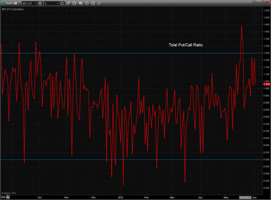The image size is (271, 200).
Task: Click the 'Total Put/Call Ratio' text label
Action: [186, 45]
